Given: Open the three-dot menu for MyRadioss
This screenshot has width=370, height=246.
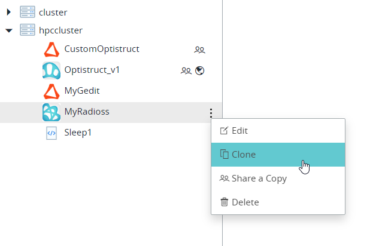Looking at the screenshot, I should point(211,112).
